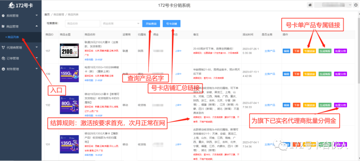Click the 财务管理 sidebar icon
360x161 pixels.
pyautogui.click(x=3, y=69)
